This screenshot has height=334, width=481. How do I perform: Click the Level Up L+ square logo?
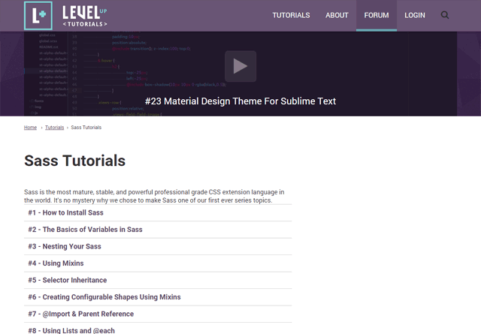(x=38, y=16)
